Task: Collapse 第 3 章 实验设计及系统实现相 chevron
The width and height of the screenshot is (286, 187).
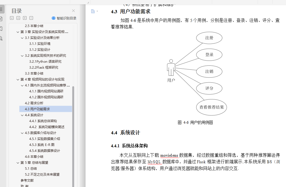Action: pos(18,32)
